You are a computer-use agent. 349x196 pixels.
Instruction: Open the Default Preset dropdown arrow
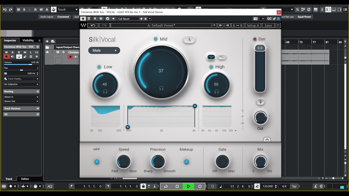[x=214, y=25]
